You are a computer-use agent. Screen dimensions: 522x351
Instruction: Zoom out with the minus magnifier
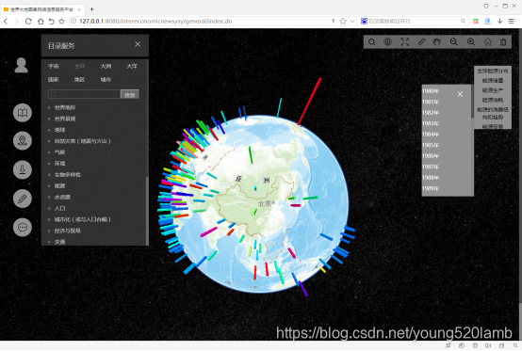coord(454,42)
